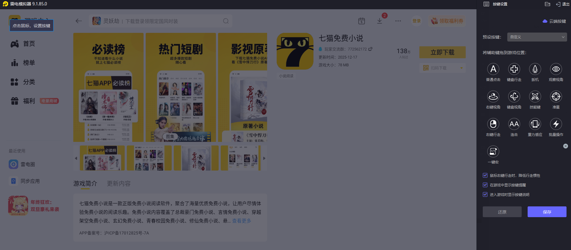Image resolution: width=571 pixels, height=250 pixels.
Task: Open 榜单 rankings in the sidebar
Action: coord(23,63)
